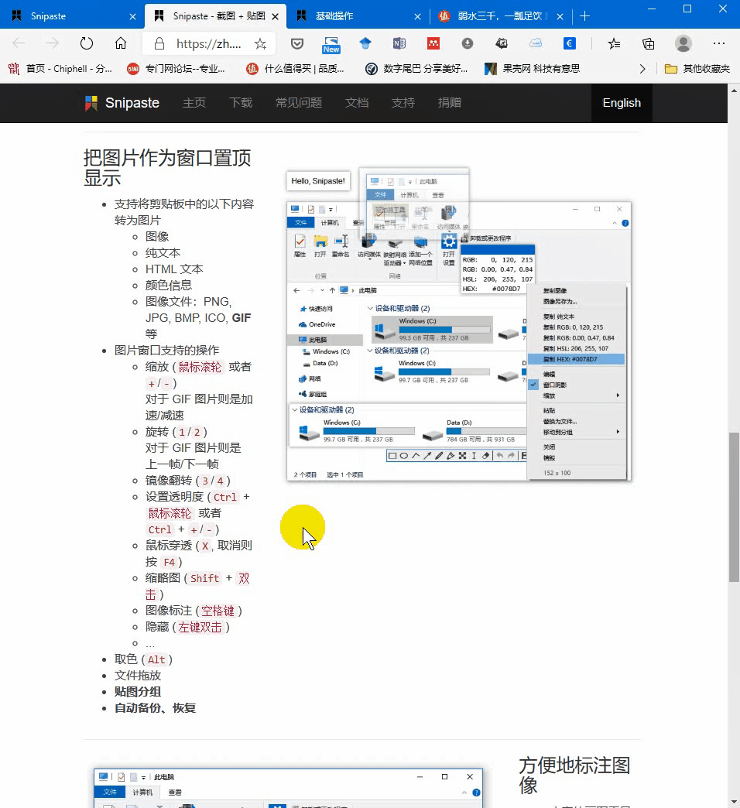This screenshot has width=740, height=808.
Task: Click the scrollbar down arrow
Action: (734, 802)
